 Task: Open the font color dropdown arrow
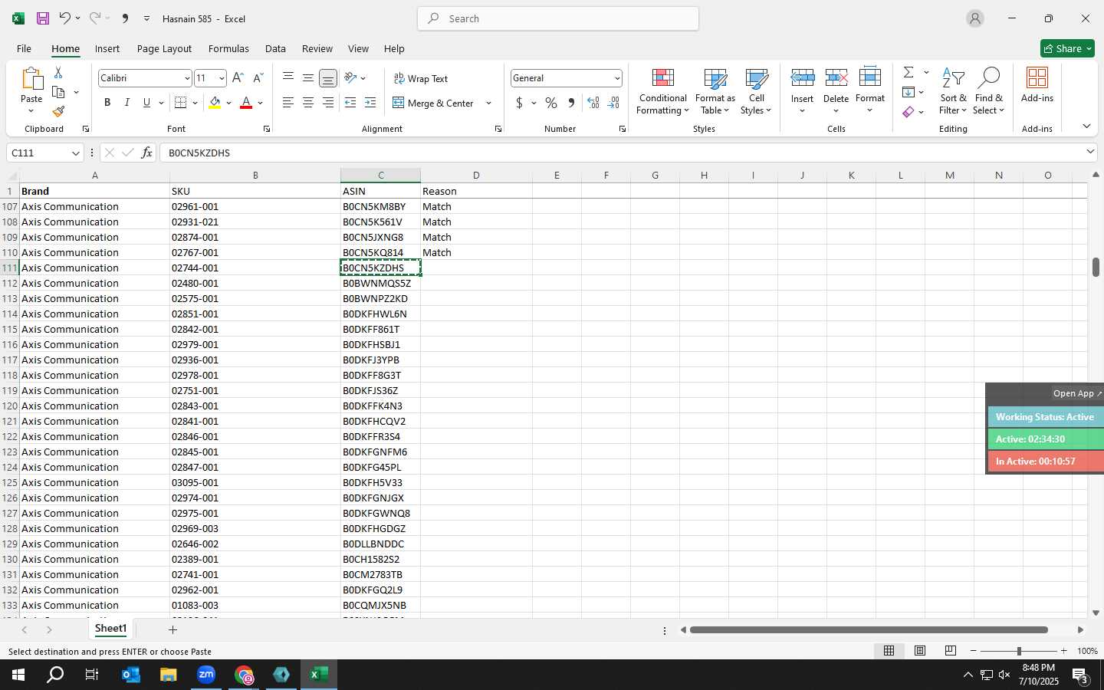click(260, 103)
